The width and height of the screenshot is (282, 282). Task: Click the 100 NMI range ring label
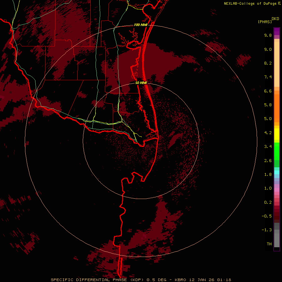click(141, 25)
